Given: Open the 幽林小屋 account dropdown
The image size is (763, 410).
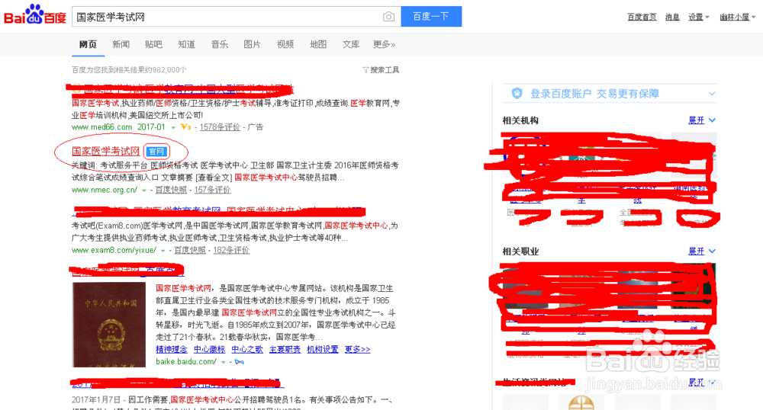Looking at the screenshot, I should pyautogui.click(x=737, y=17).
